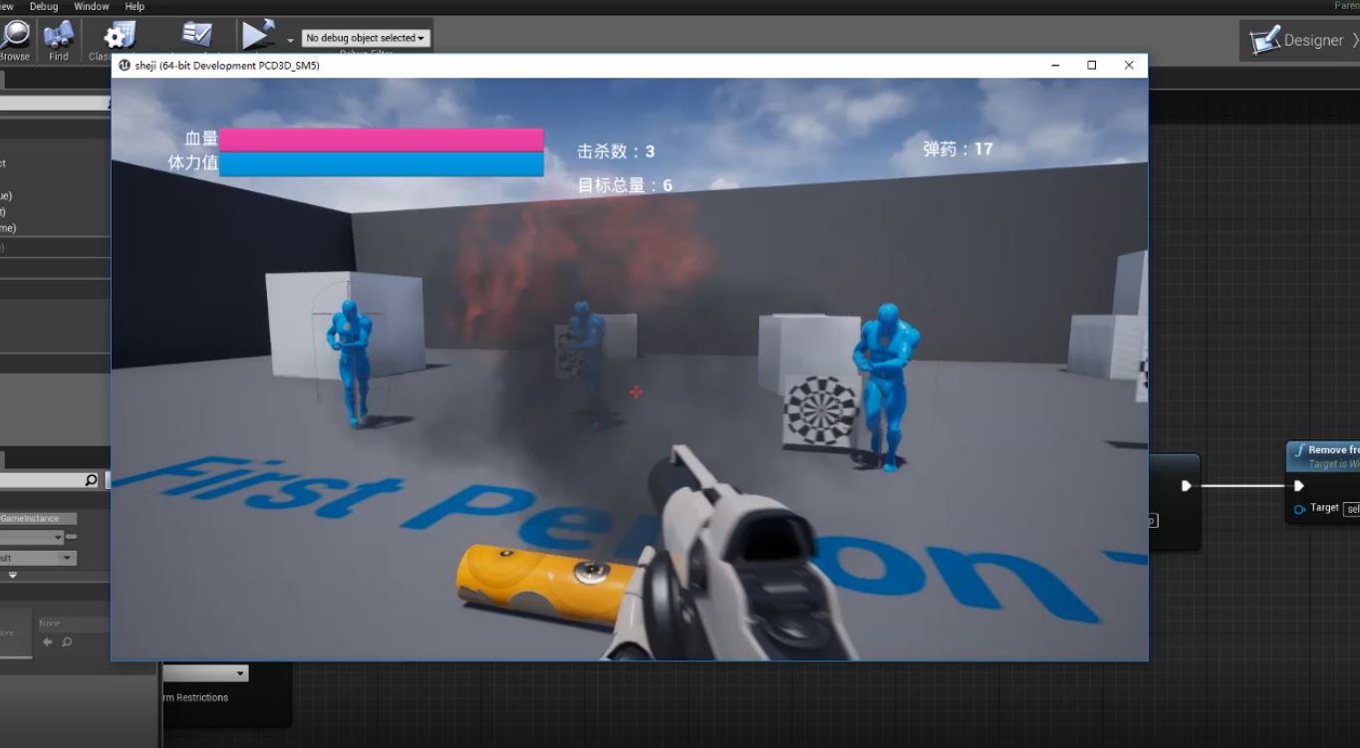Image resolution: width=1360 pixels, height=748 pixels.
Task: Expand the Play options dropdown arrow
Action: pos(290,40)
